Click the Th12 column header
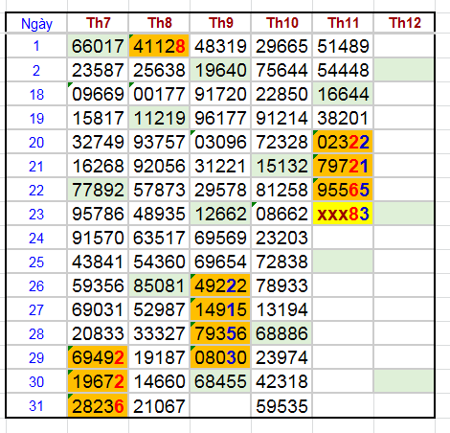This screenshot has width=450, height=433. [404, 23]
